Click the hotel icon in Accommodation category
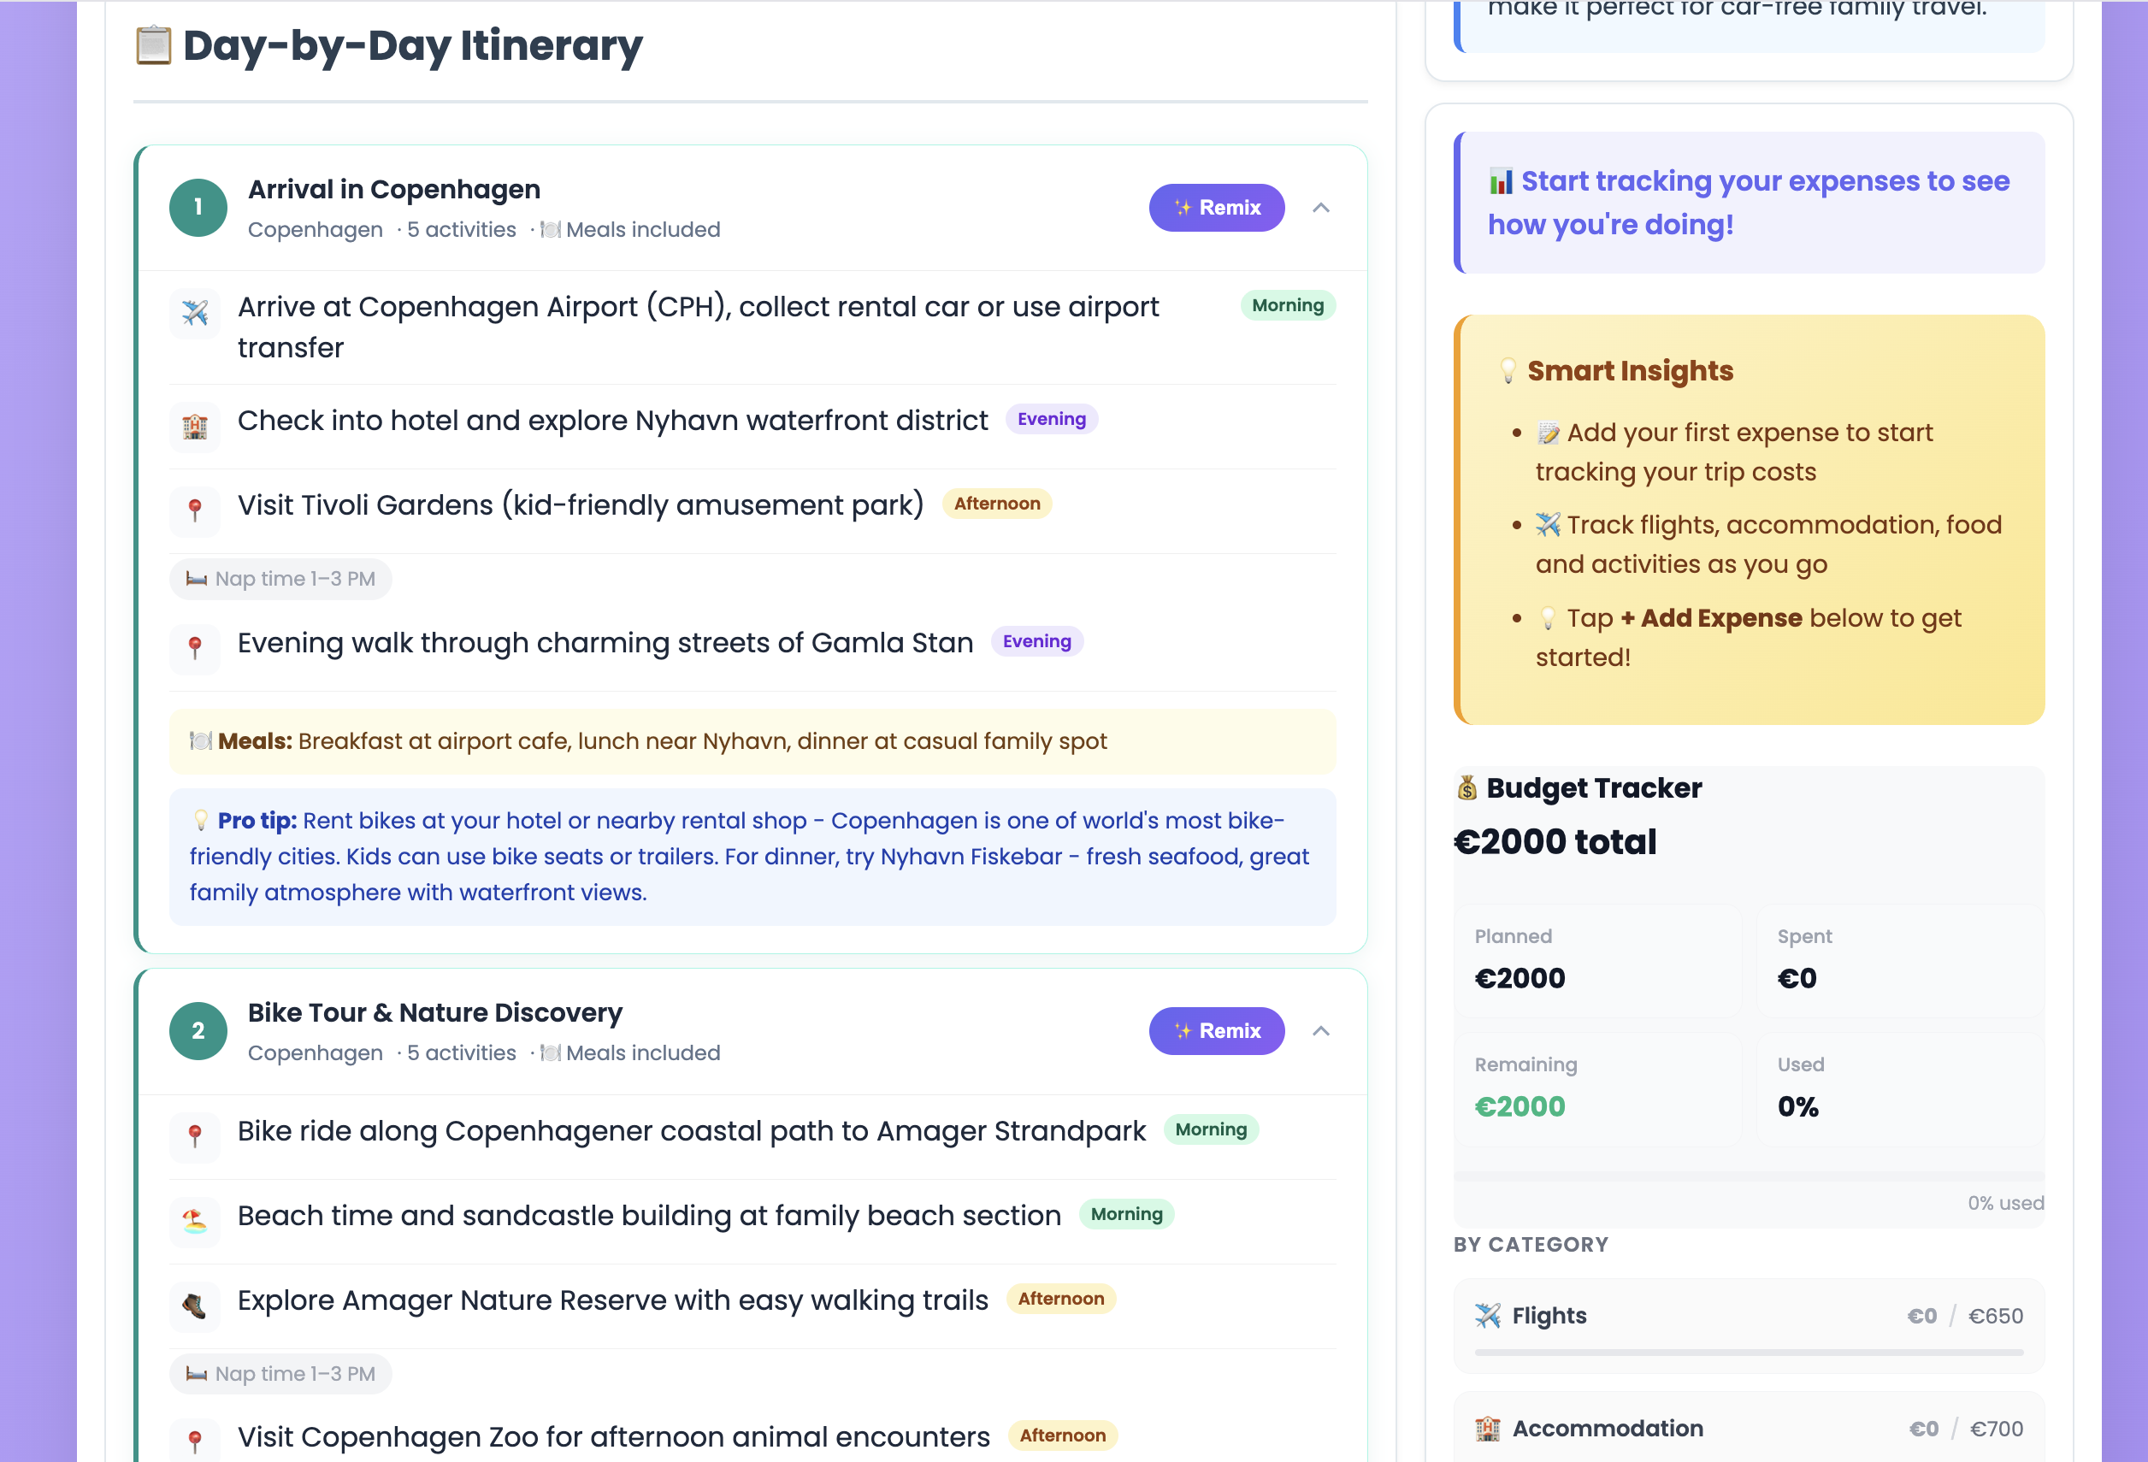Viewport: 2148px width, 1462px height. (x=1488, y=1429)
